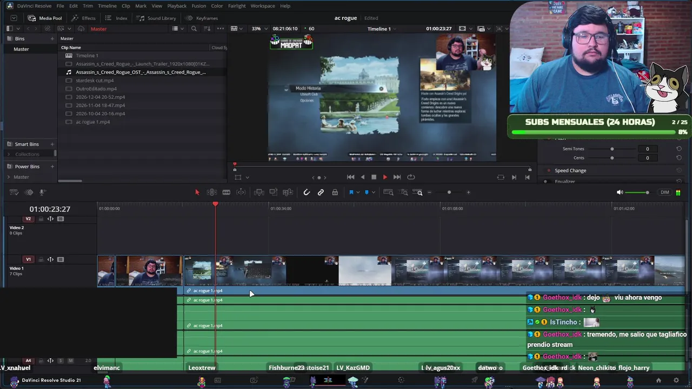Image resolution: width=692 pixels, height=389 pixels.
Task: Toggle timeline snapping magnet
Action: pyautogui.click(x=307, y=192)
